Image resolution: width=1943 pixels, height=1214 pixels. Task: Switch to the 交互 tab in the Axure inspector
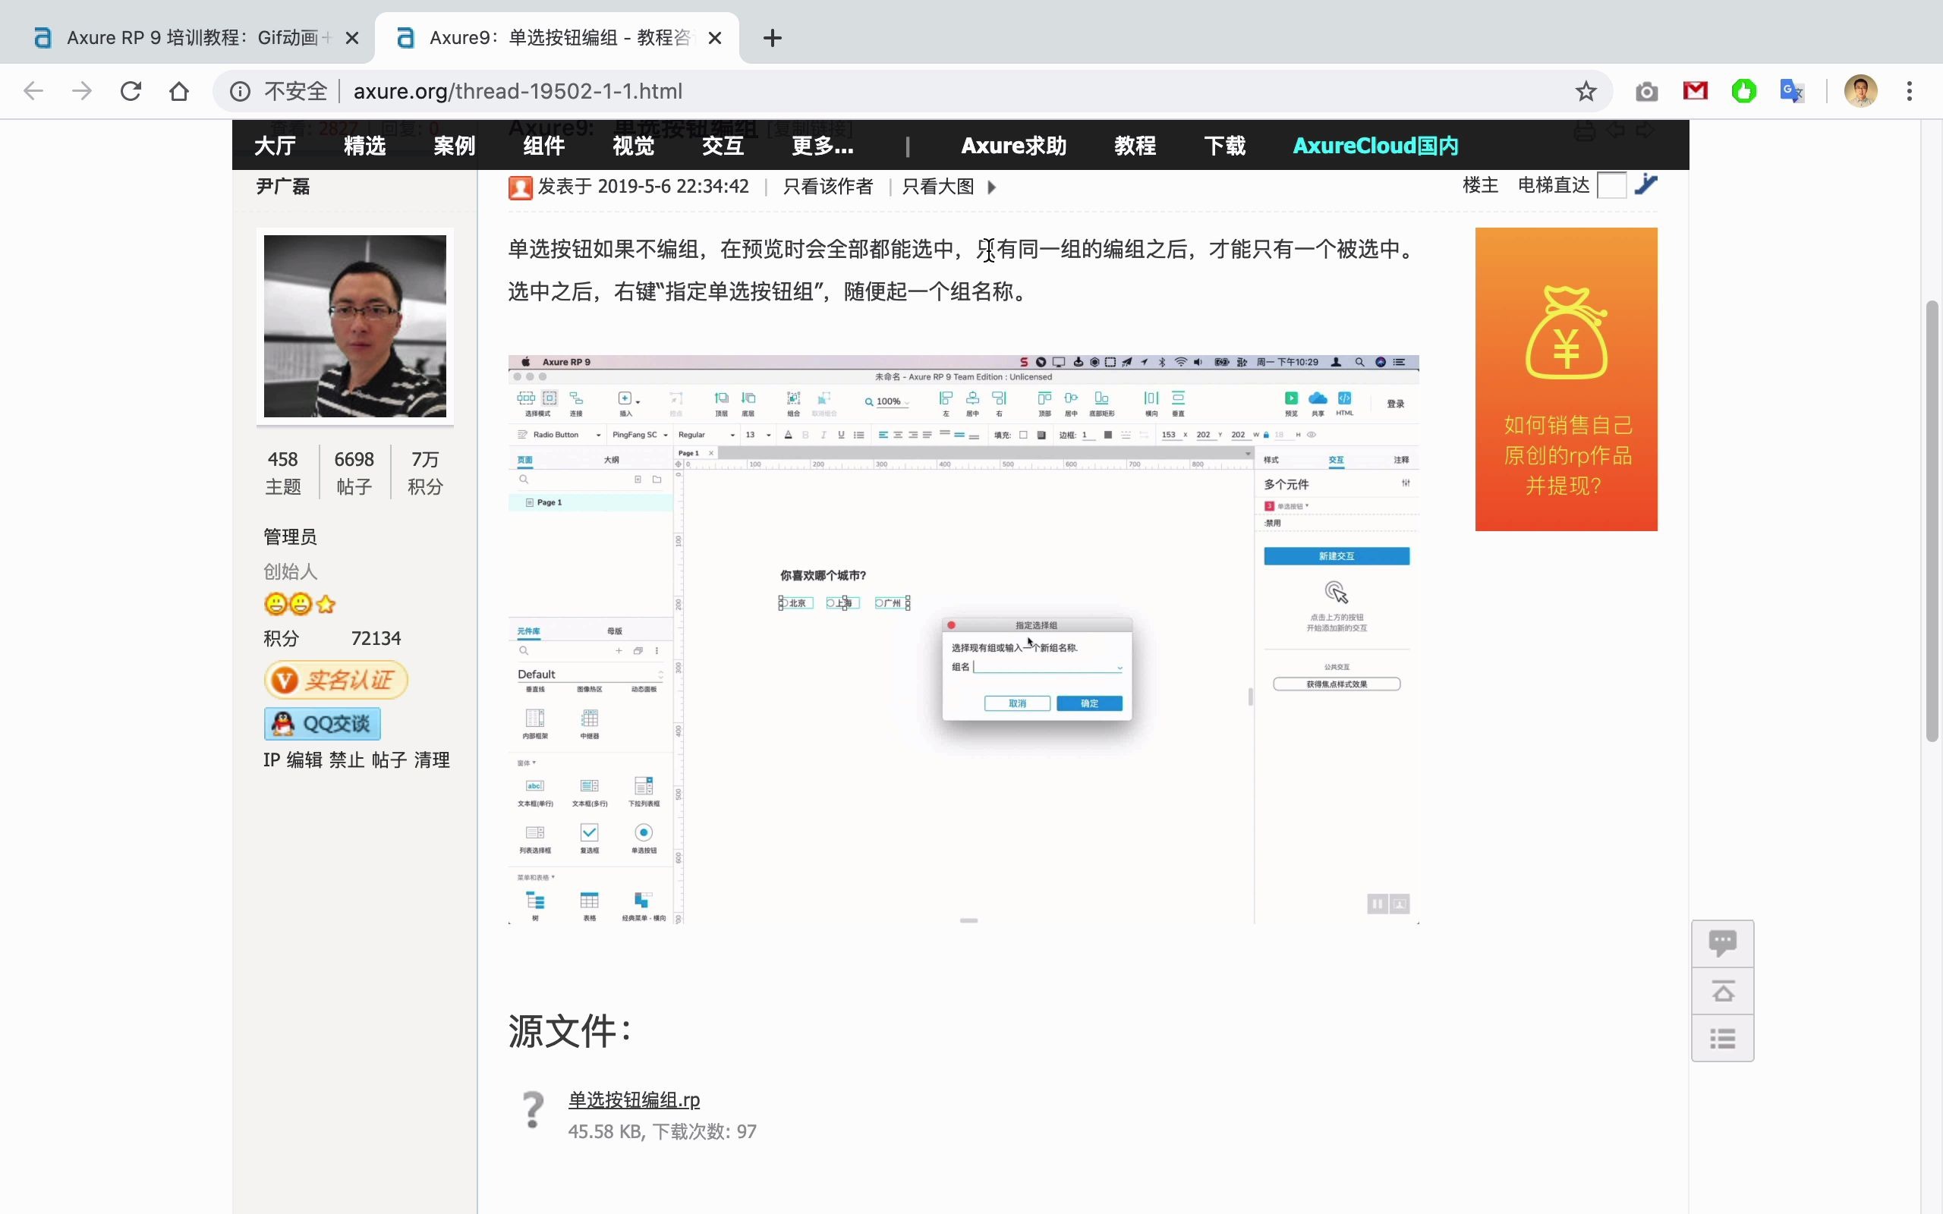pos(1336,460)
